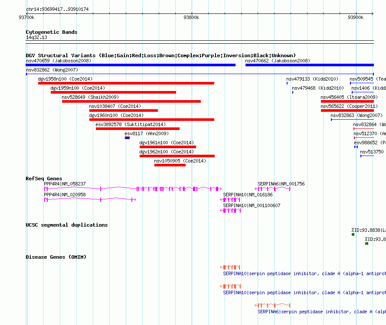This screenshot has height=325, width=386.
Task: Click the RefSeq Genes track title
Action: point(44,179)
